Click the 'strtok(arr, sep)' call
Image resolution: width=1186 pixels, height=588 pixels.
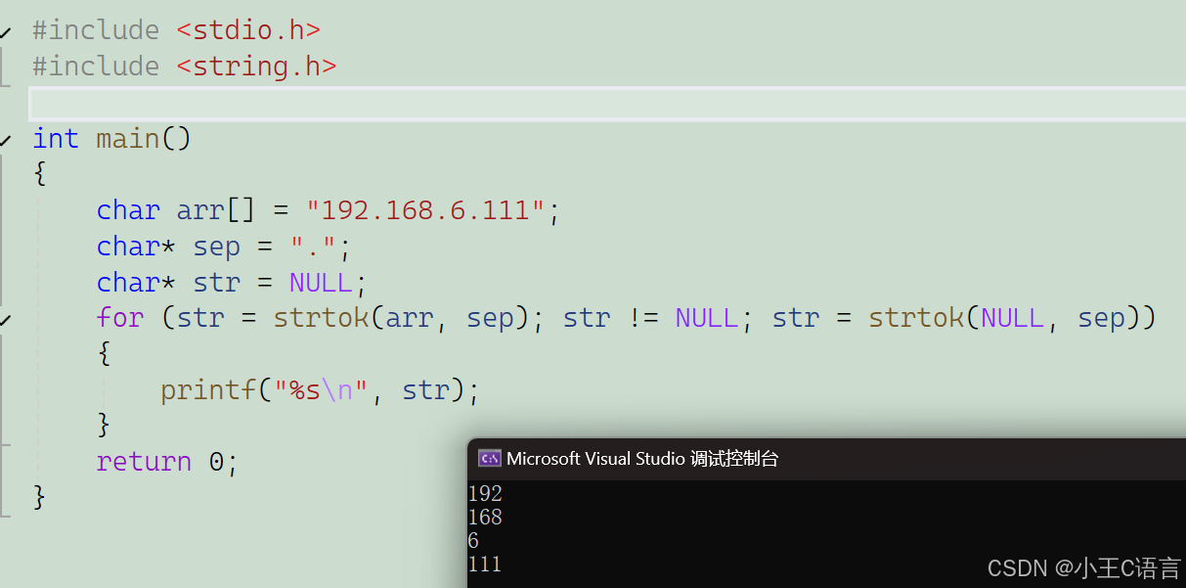[402, 318]
